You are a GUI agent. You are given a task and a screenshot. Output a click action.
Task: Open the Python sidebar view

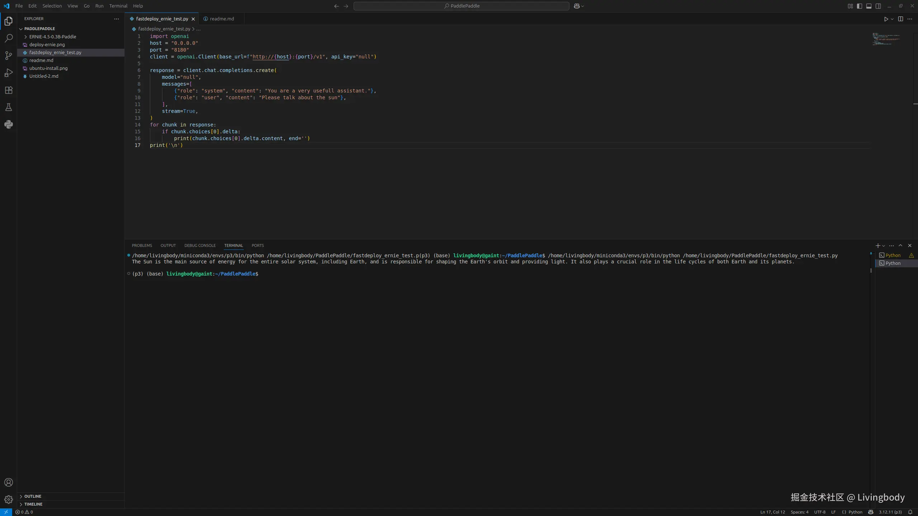[9, 124]
